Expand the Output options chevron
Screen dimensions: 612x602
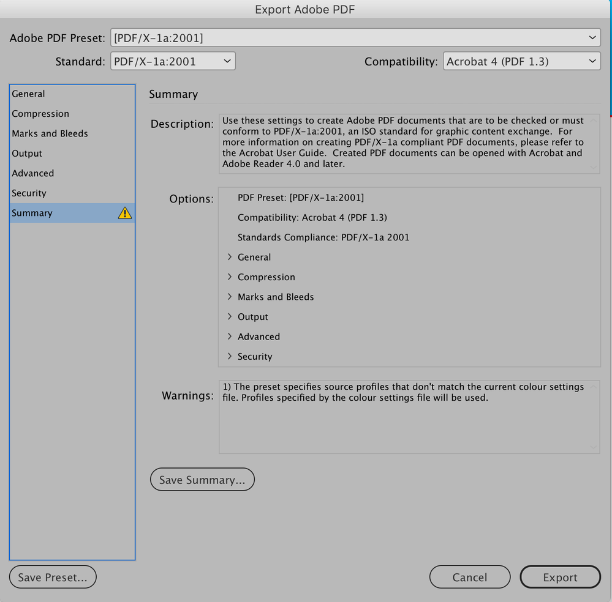coord(230,316)
